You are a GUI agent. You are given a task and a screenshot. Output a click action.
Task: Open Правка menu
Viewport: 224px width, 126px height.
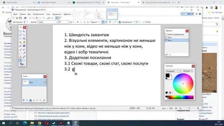point(22,14)
